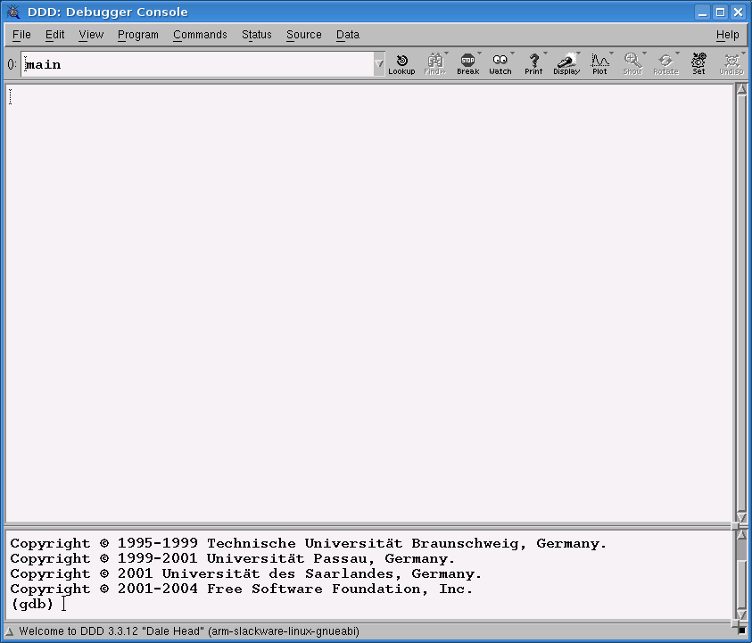Click the Find toolbar icon
The height and width of the screenshot is (643, 752).
point(434,64)
